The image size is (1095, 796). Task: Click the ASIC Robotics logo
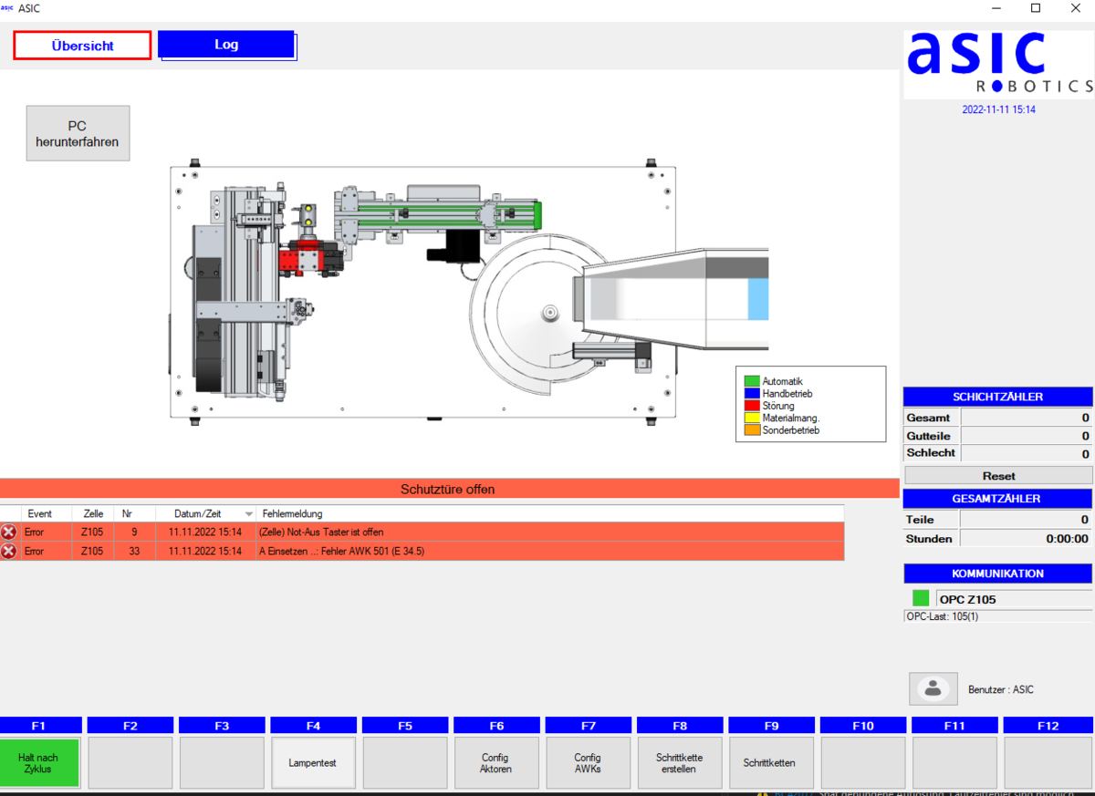tap(997, 64)
